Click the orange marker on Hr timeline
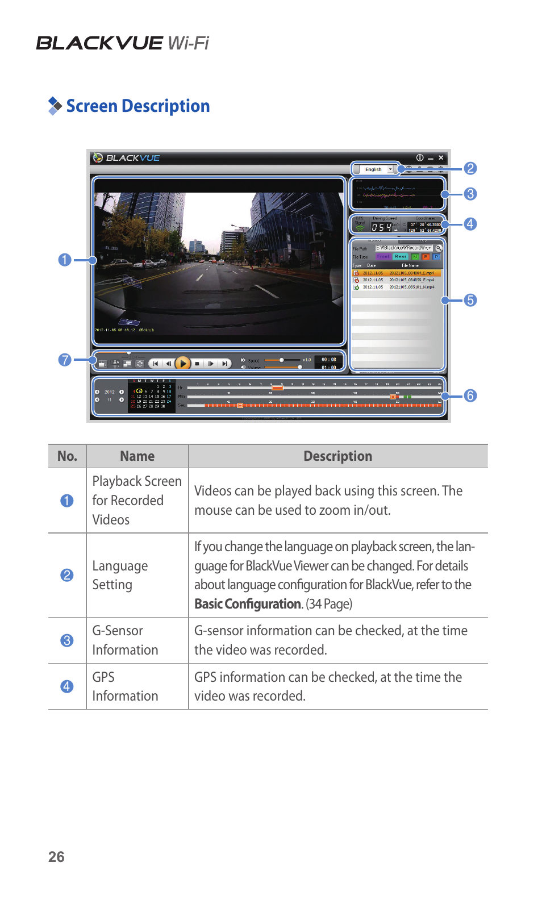This screenshot has height=904, width=542. (x=277, y=388)
